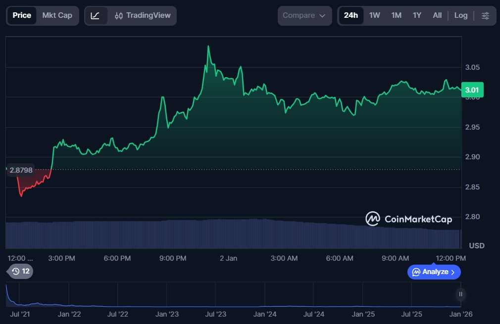The image size is (500, 324).
Task: Switch to Mkt Cap view
Action: pyautogui.click(x=57, y=15)
